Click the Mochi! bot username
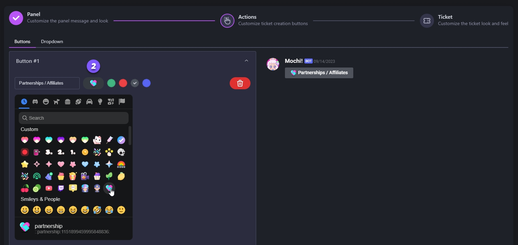The width and height of the screenshot is (518, 245). pos(294,61)
